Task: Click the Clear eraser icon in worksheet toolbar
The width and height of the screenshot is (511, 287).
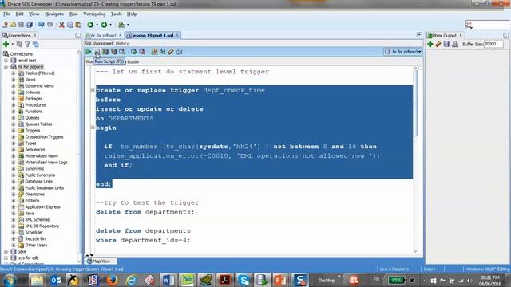Action: pos(171,52)
